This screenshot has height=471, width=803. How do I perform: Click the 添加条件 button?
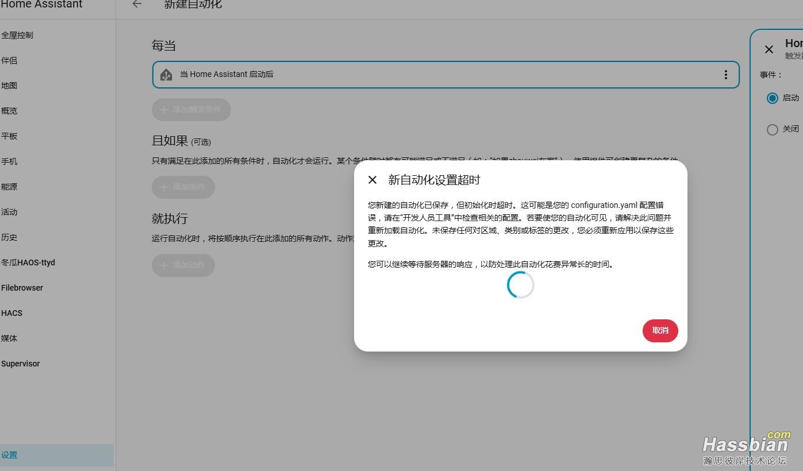[183, 187]
